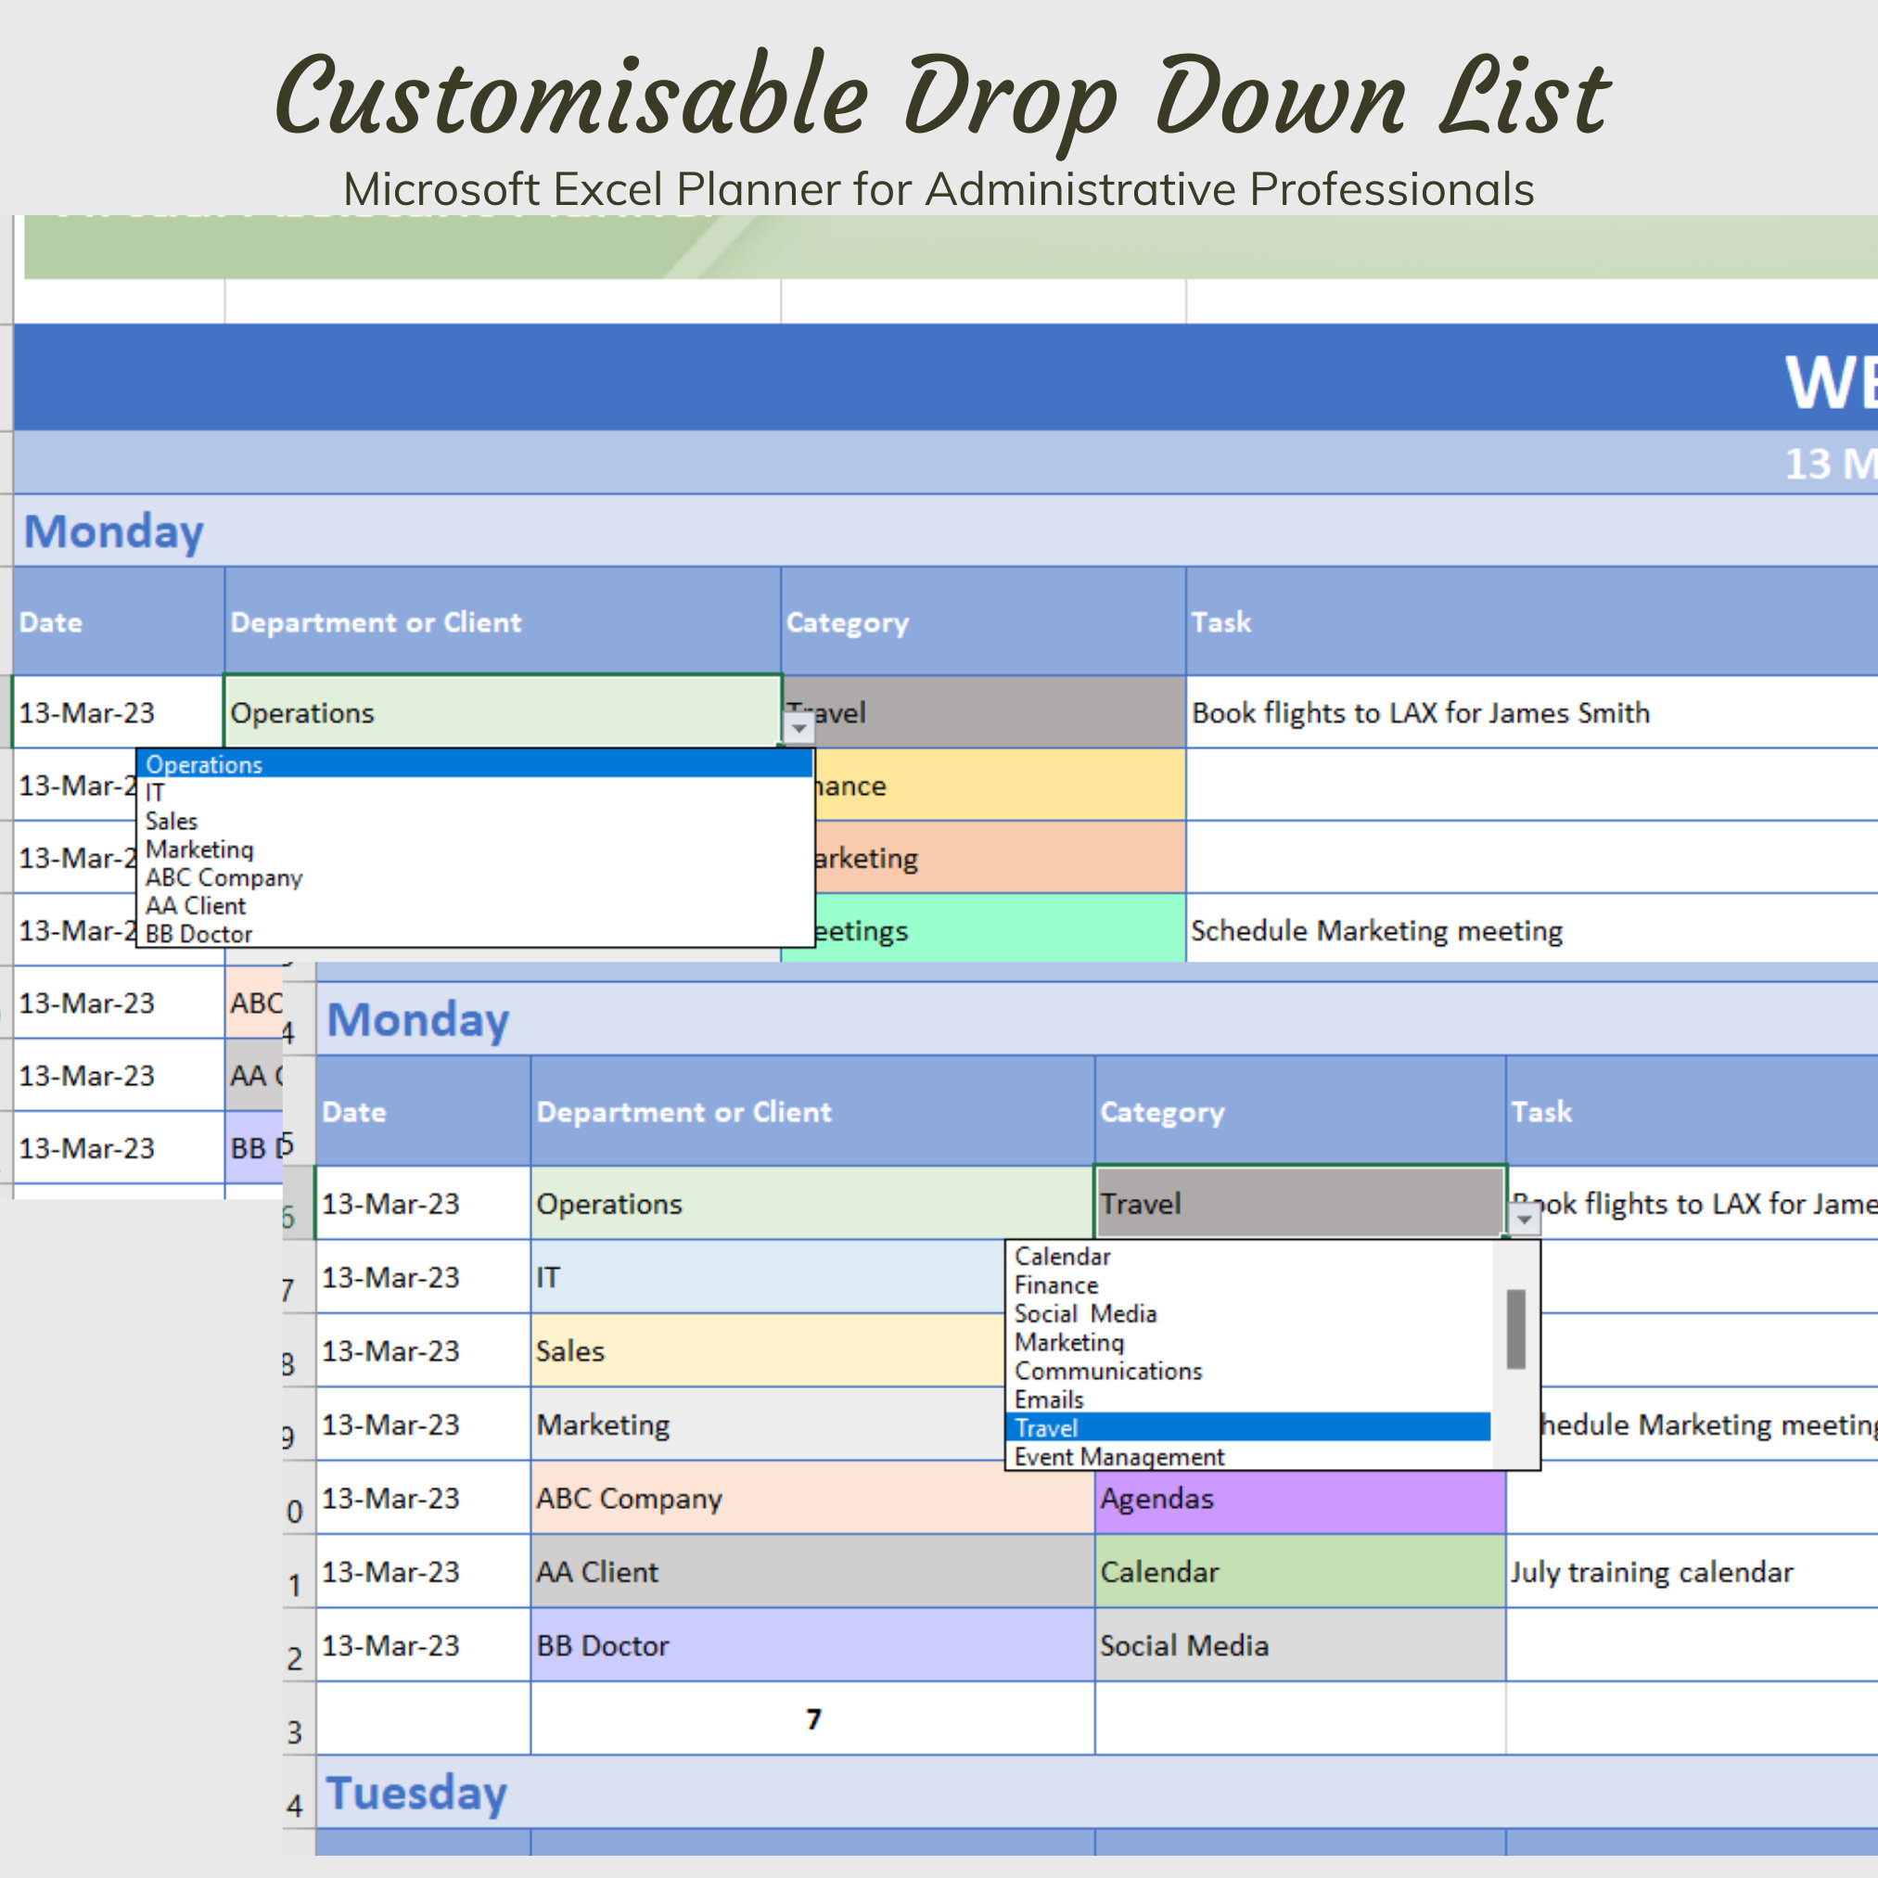Open the Department or Client dropdown arrow
1878x1878 pixels.
pyautogui.click(x=798, y=727)
